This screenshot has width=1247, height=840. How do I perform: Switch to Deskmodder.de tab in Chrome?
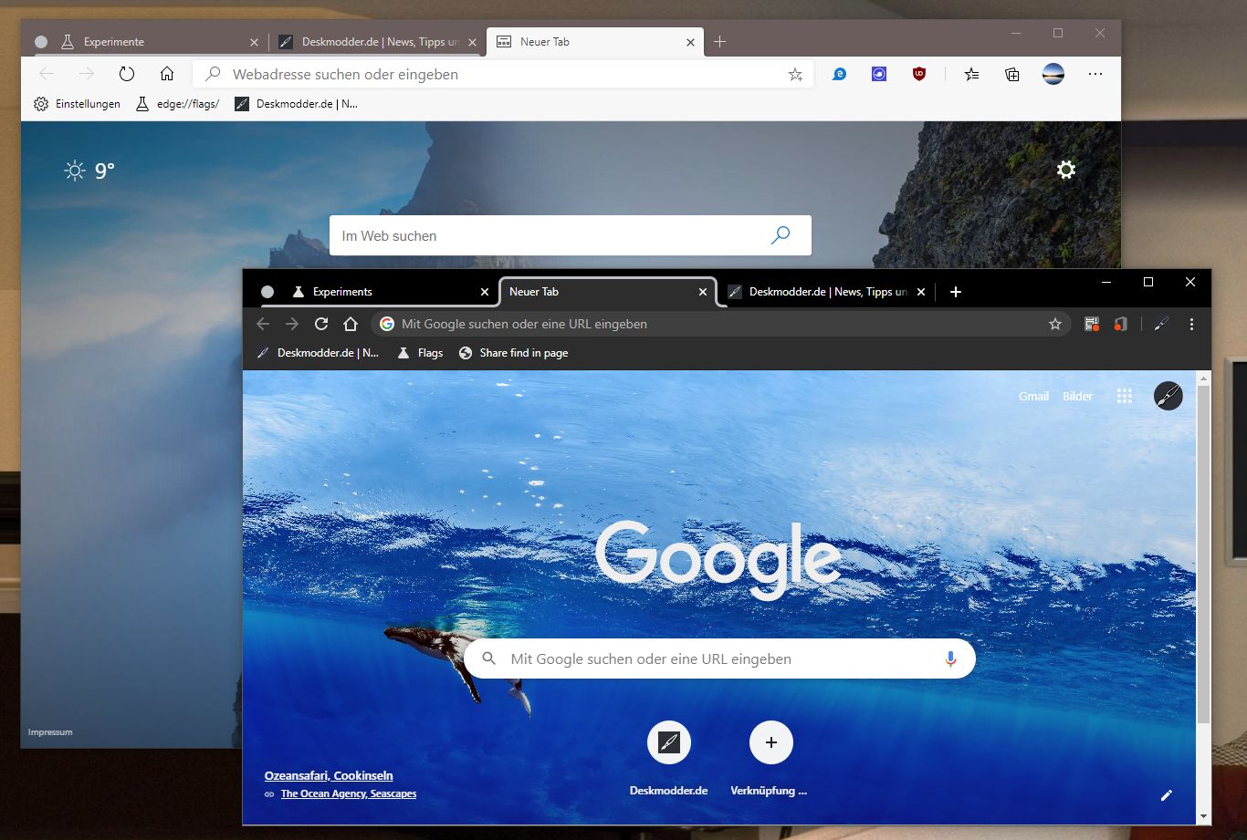pos(825,292)
